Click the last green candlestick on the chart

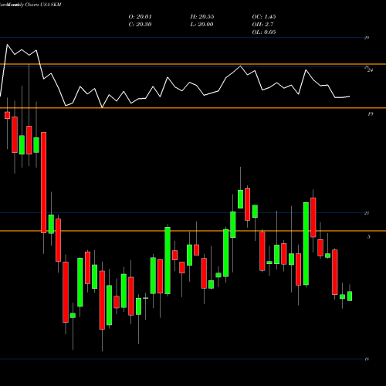coord(350,296)
